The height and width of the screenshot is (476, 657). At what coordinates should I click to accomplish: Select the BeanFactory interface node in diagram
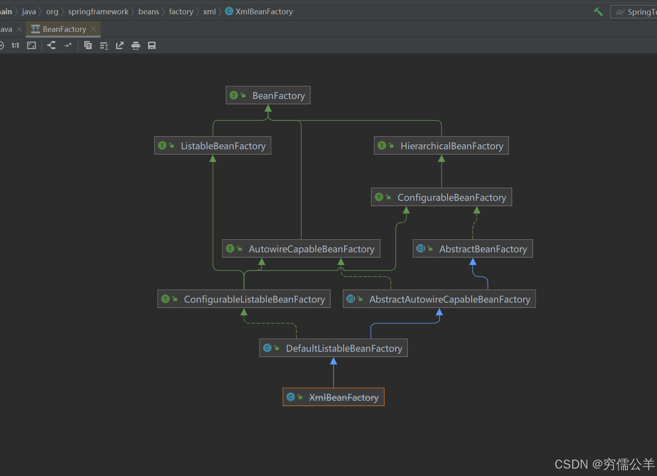coord(268,95)
